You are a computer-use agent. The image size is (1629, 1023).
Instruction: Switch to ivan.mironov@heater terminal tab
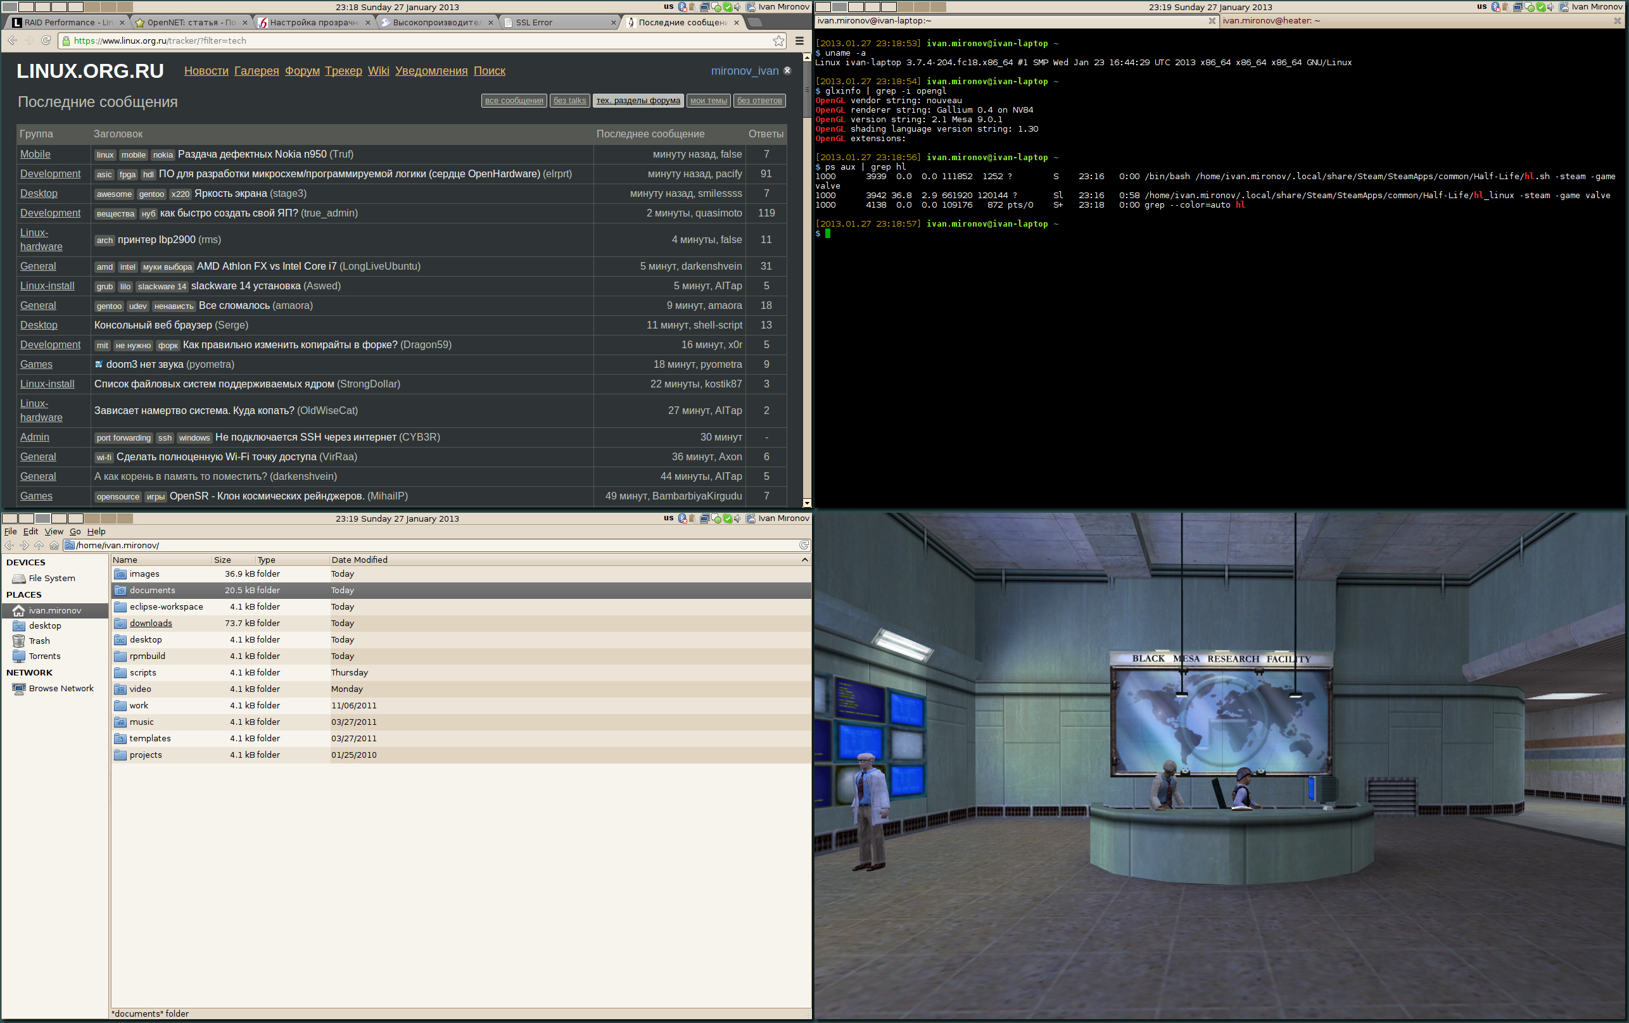pos(1421,21)
